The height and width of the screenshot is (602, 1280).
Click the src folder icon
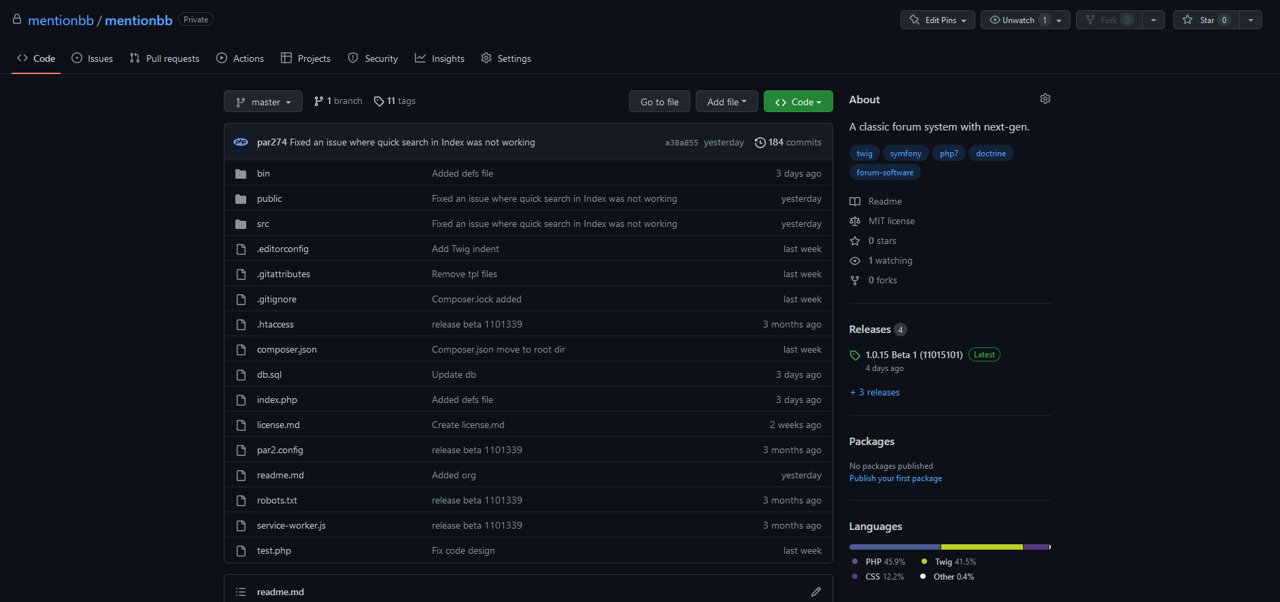tap(241, 224)
